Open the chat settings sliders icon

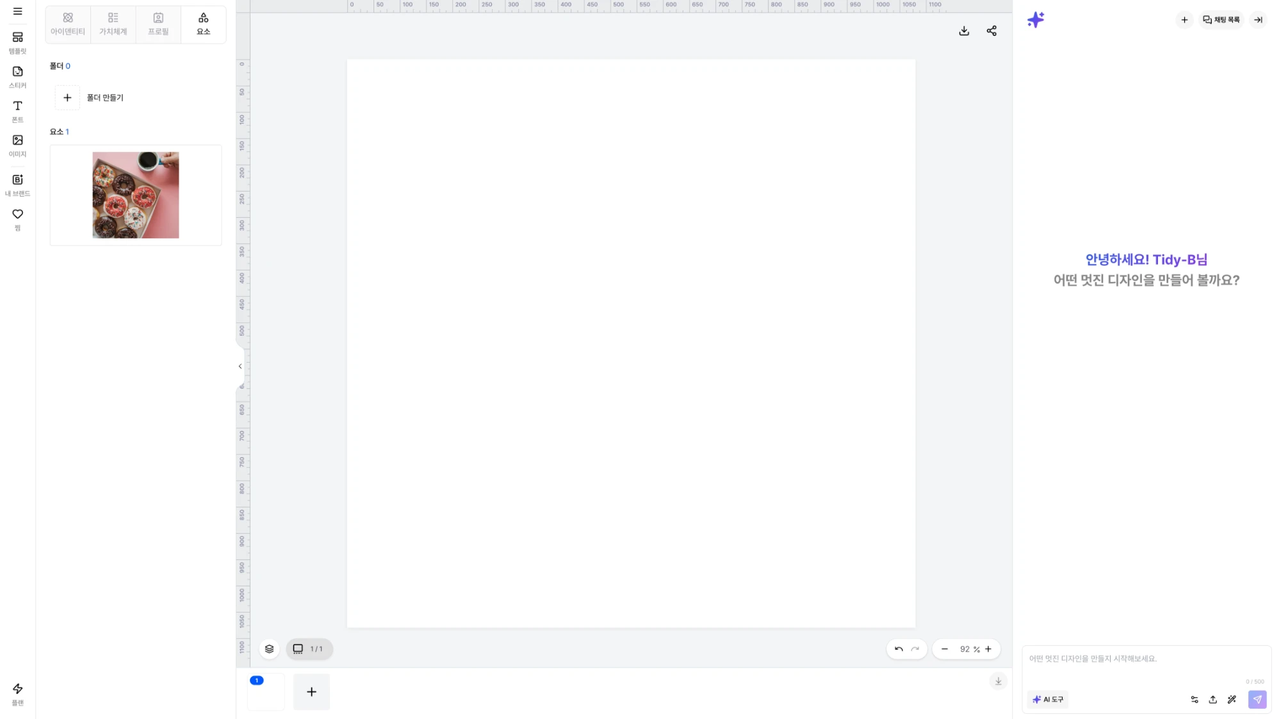pos(1195,700)
